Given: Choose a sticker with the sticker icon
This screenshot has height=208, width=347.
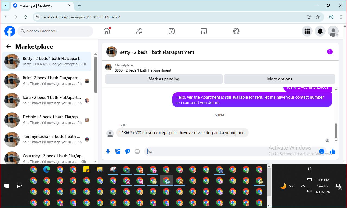Looking at the screenshot, I should 127,151.
